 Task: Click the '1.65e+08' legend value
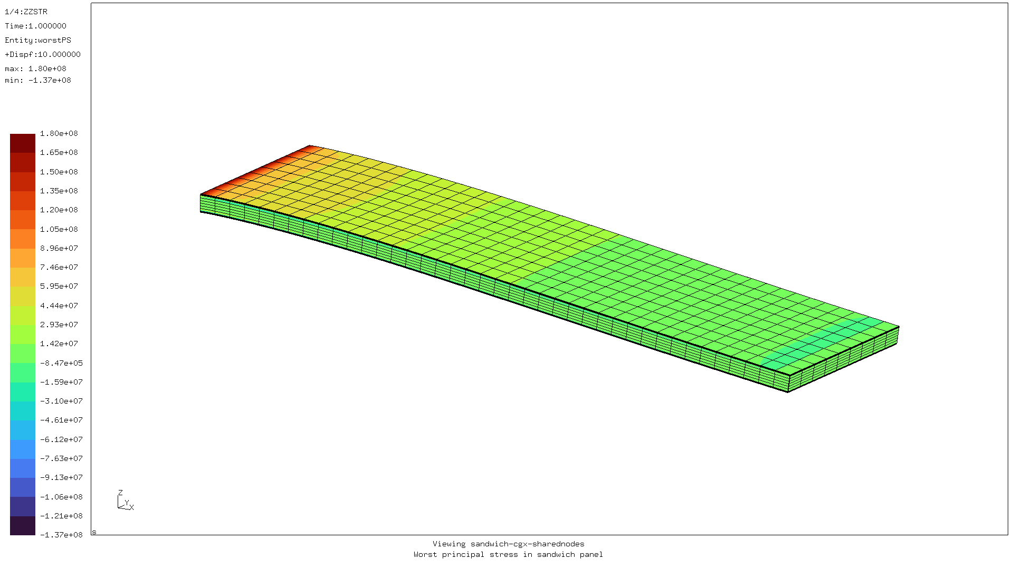59,152
